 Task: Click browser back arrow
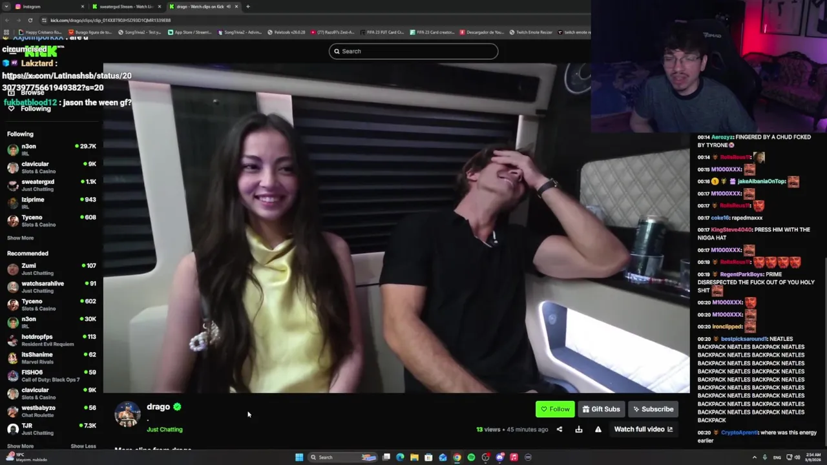(6, 20)
